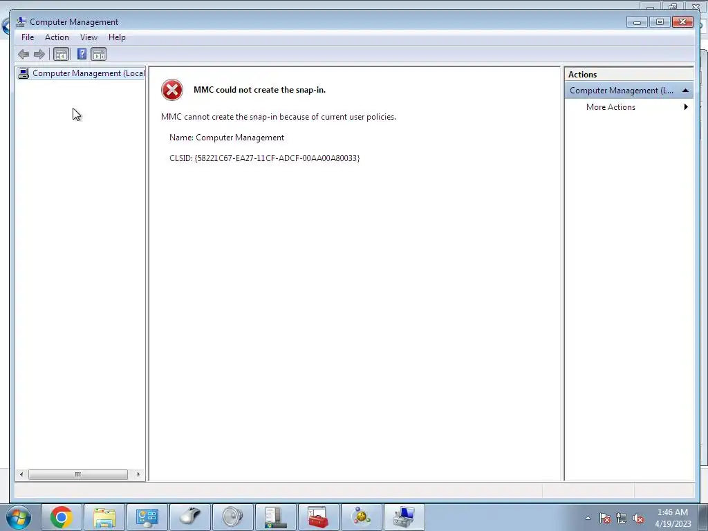Open the molecule-like taskbar icon
Image resolution: width=708 pixels, height=531 pixels.
click(362, 517)
